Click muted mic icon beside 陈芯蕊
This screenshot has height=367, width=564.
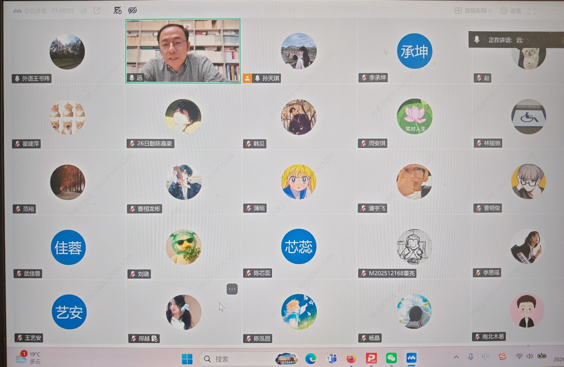(x=248, y=273)
